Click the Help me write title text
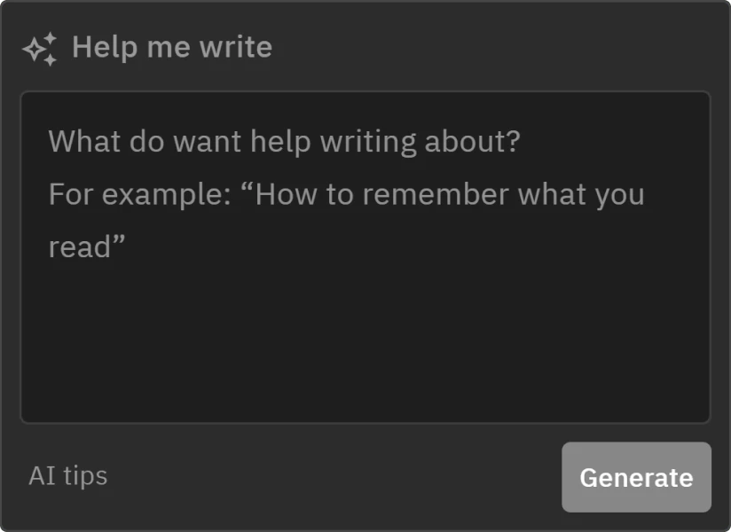The width and height of the screenshot is (731, 532). [x=172, y=47]
